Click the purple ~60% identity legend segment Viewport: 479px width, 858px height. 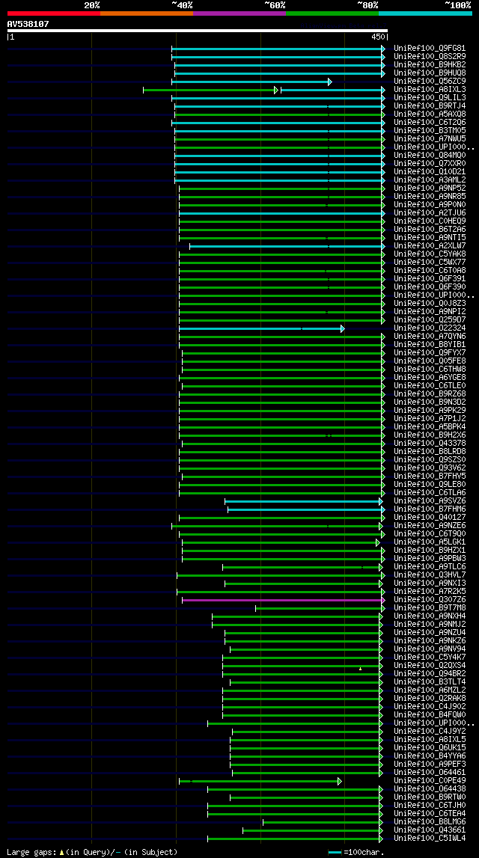(239, 13)
